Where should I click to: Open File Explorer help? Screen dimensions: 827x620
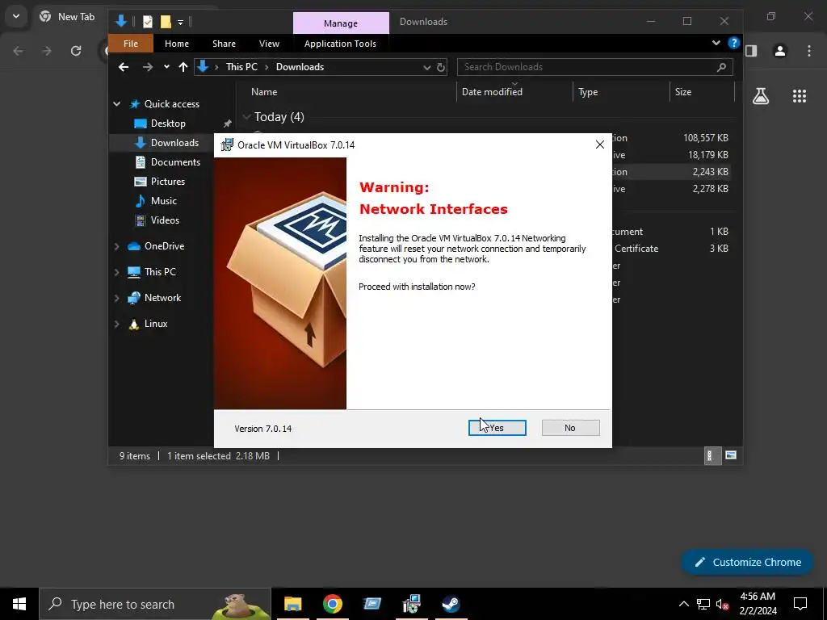[733, 43]
